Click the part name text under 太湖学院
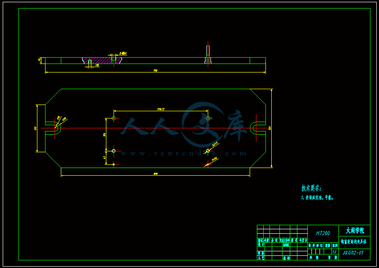The image size is (379, 268). click(x=353, y=241)
